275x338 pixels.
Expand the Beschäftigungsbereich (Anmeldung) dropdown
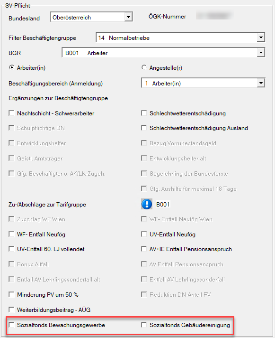click(x=261, y=83)
